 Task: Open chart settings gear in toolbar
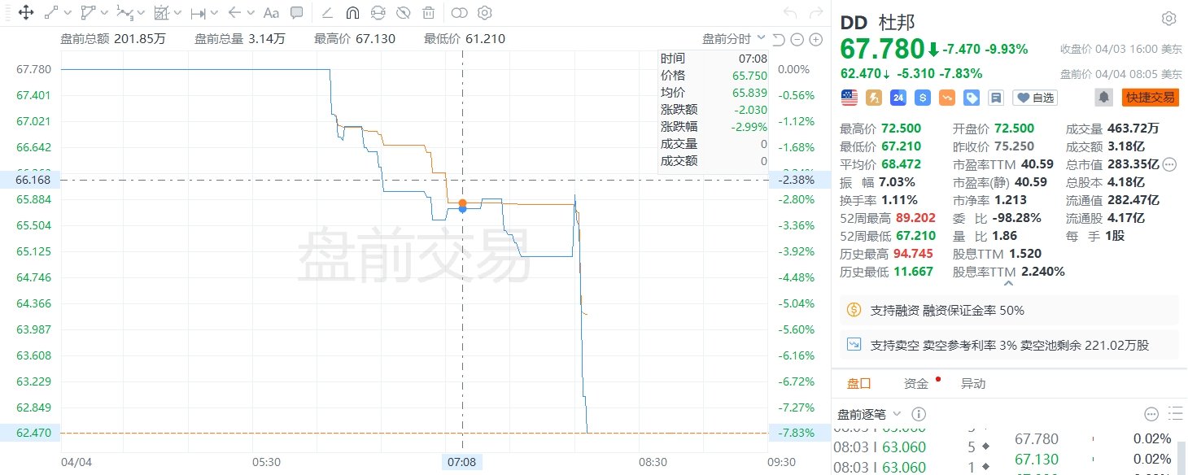[x=485, y=13]
